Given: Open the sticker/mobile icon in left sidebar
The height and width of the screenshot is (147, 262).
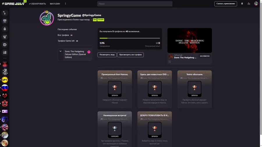Looking at the screenshot, I should click(x=5, y=45).
